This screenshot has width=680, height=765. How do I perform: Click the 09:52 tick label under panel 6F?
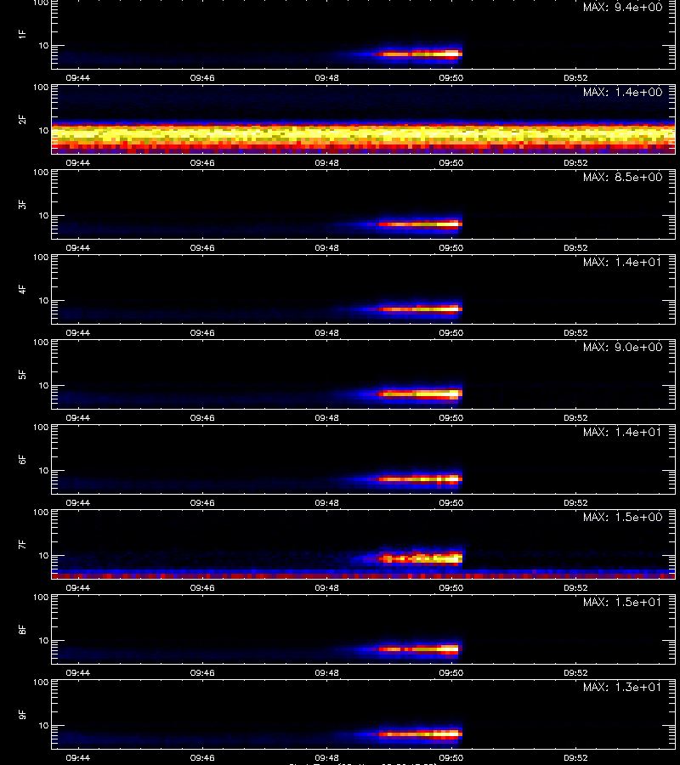click(x=575, y=502)
